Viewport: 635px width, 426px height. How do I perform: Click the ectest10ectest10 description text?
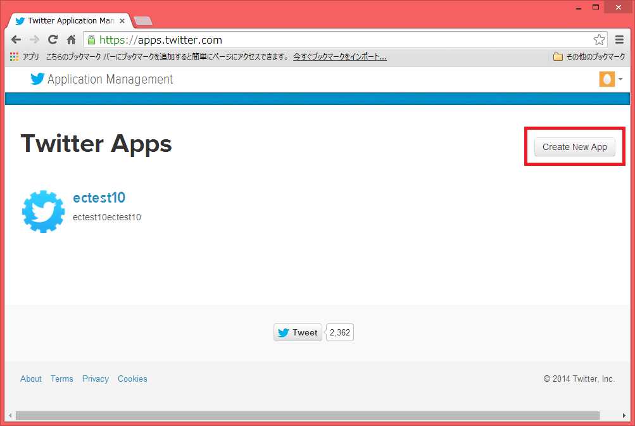[x=107, y=218]
